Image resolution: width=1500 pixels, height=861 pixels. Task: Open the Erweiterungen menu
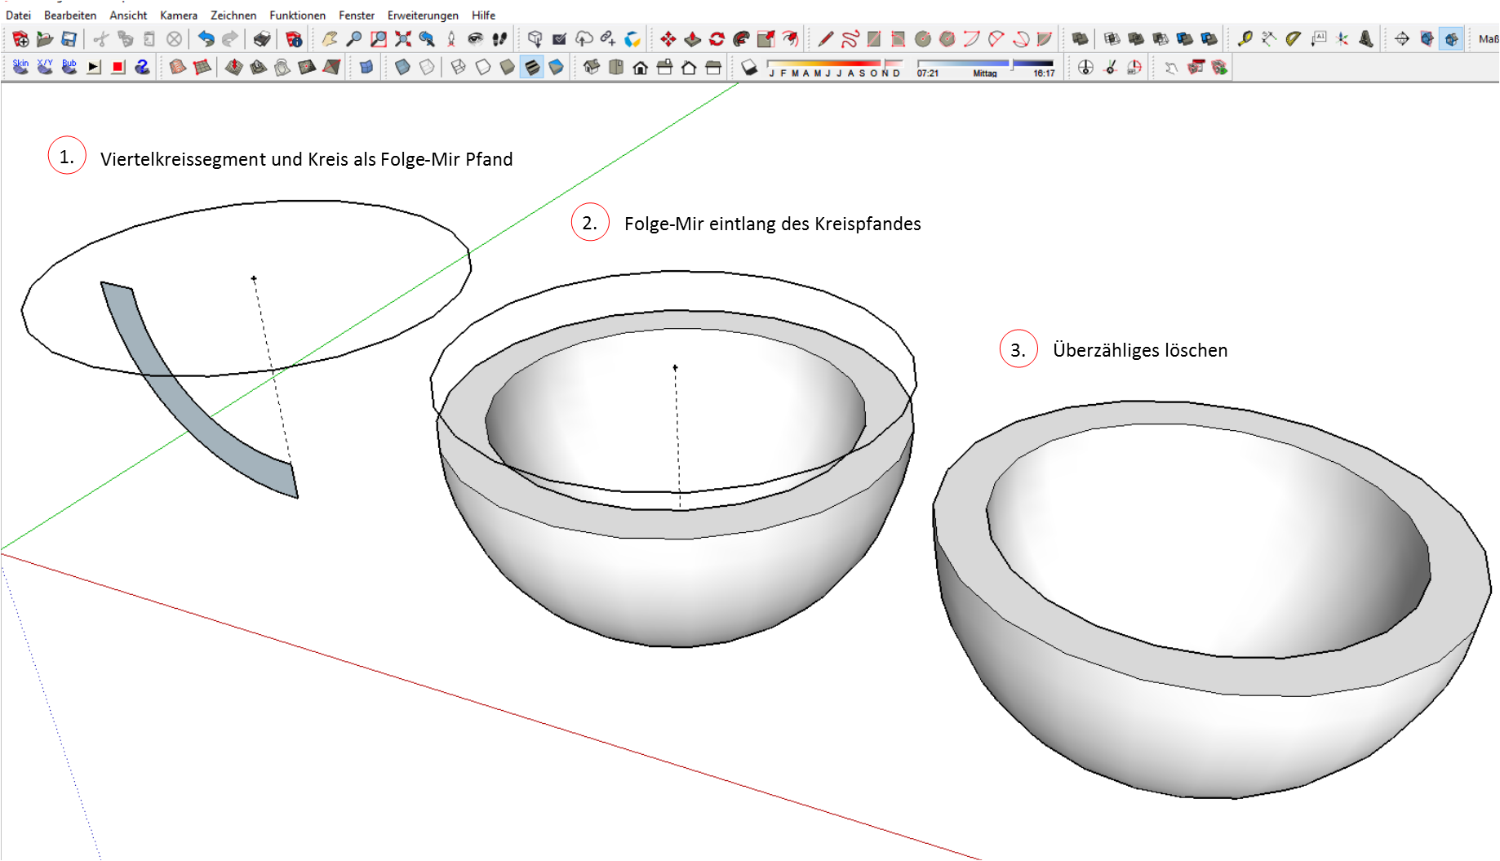422,15
